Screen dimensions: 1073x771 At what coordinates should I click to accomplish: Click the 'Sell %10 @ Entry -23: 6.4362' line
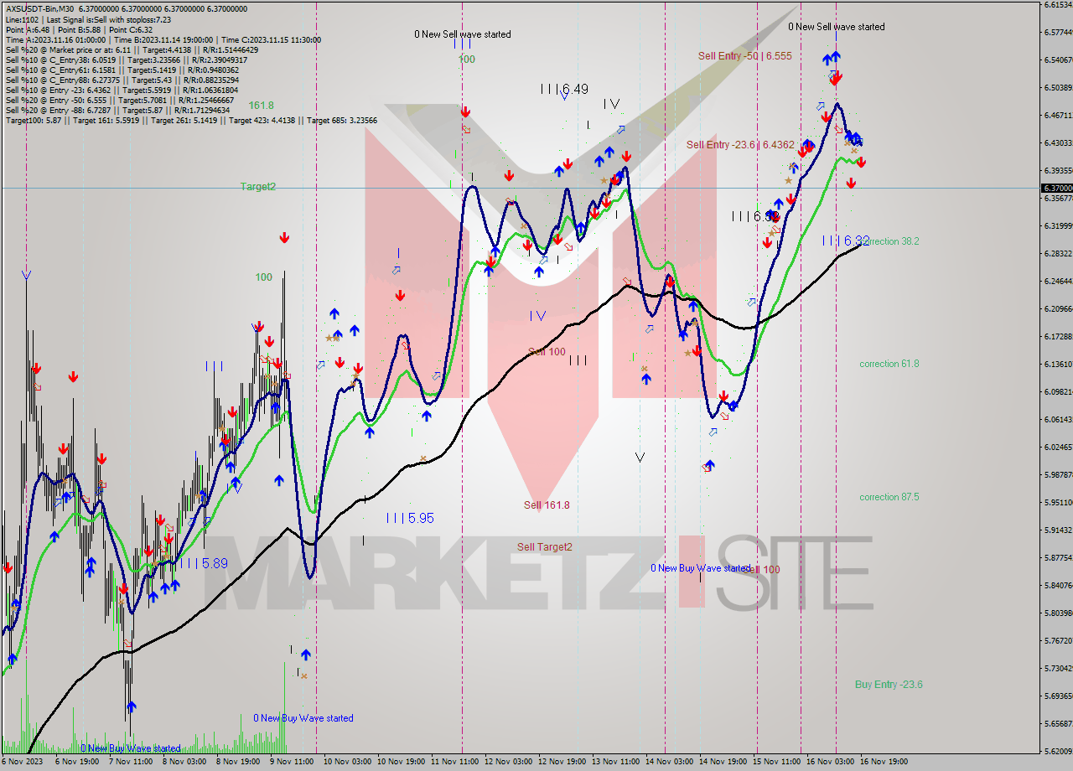(x=122, y=90)
